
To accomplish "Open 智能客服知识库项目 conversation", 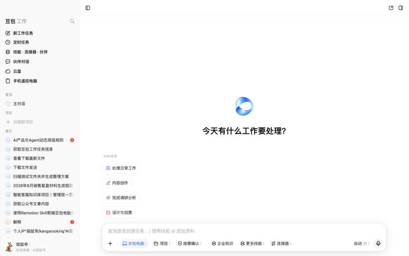I will pyautogui.click(x=40, y=195).
